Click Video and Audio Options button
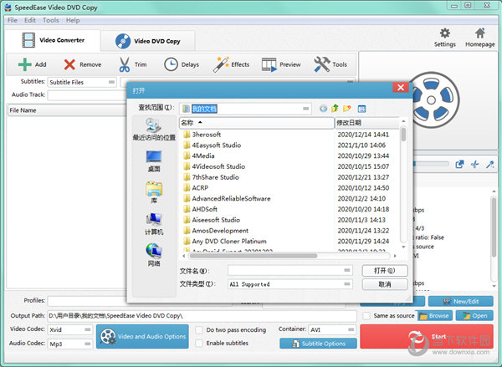502x367 pixels. click(142, 336)
